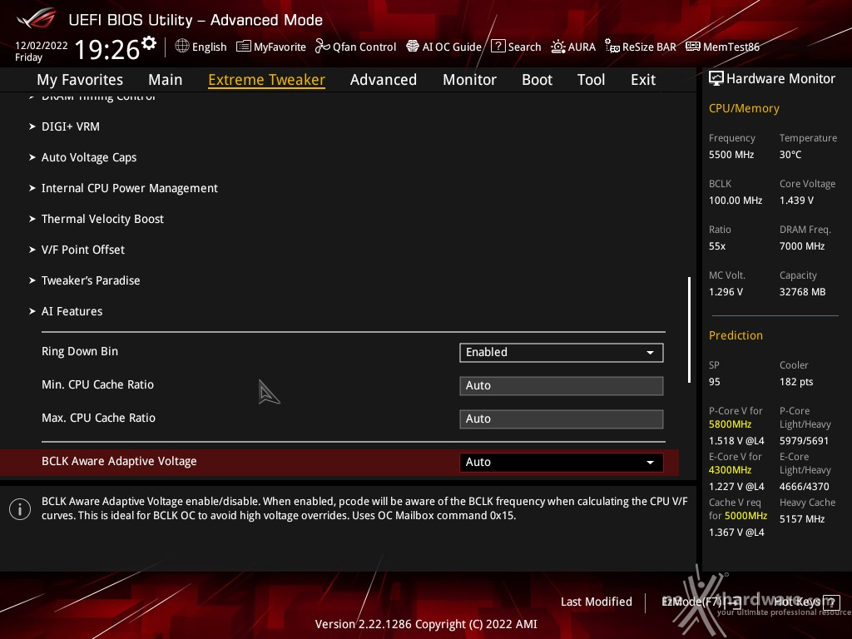This screenshot has height=639, width=852.
Task: Click the 7000 MHz DRAM frequency value
Action: (x=802, y=246)
